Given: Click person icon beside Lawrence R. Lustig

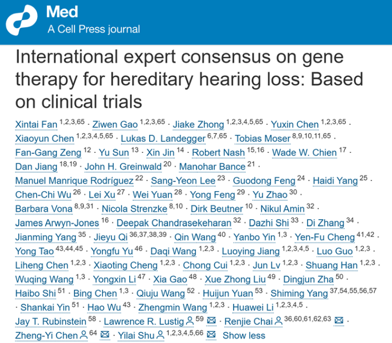Looking at the screenshot, I should [x=189, y=321].
